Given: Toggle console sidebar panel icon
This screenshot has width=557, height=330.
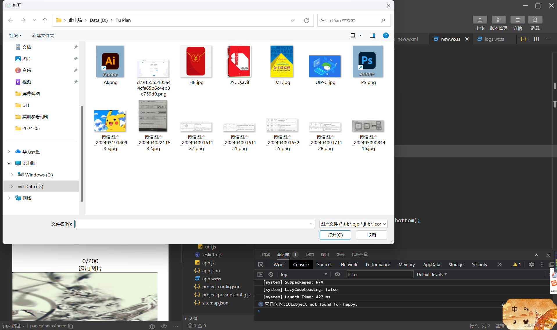Looking at the screenshot, I should pyautogui.click(x=260, y=274).
